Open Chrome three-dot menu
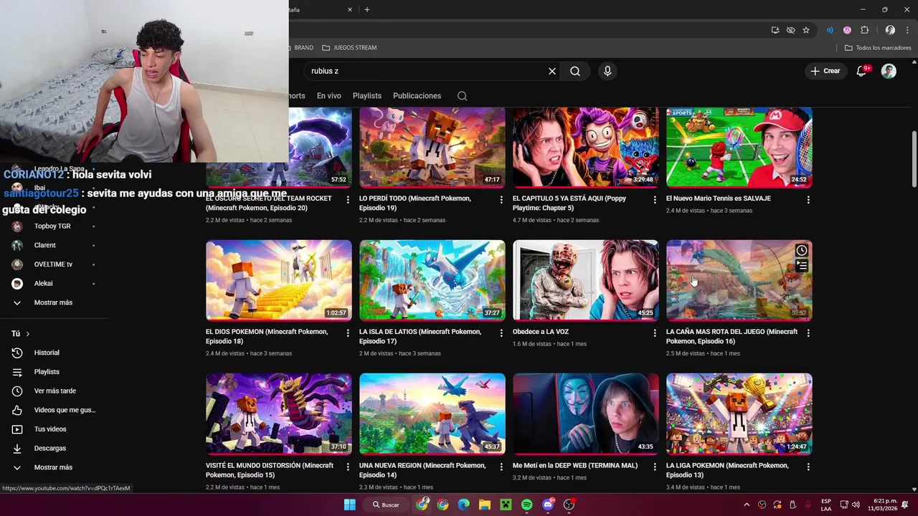The height and width of the screenshot is (516, 918). point(907,30)
